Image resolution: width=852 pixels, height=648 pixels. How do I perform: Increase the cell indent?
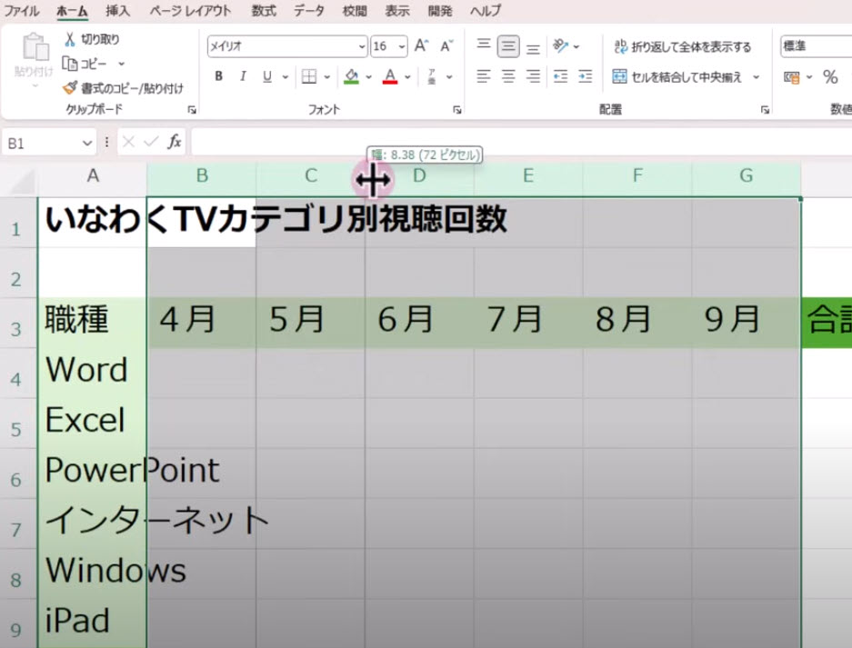point(586,76)
